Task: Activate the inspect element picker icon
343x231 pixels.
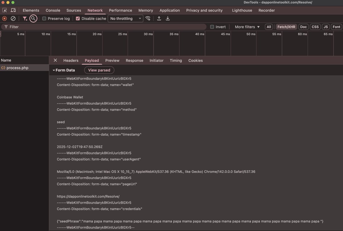Action: (5, 10)
